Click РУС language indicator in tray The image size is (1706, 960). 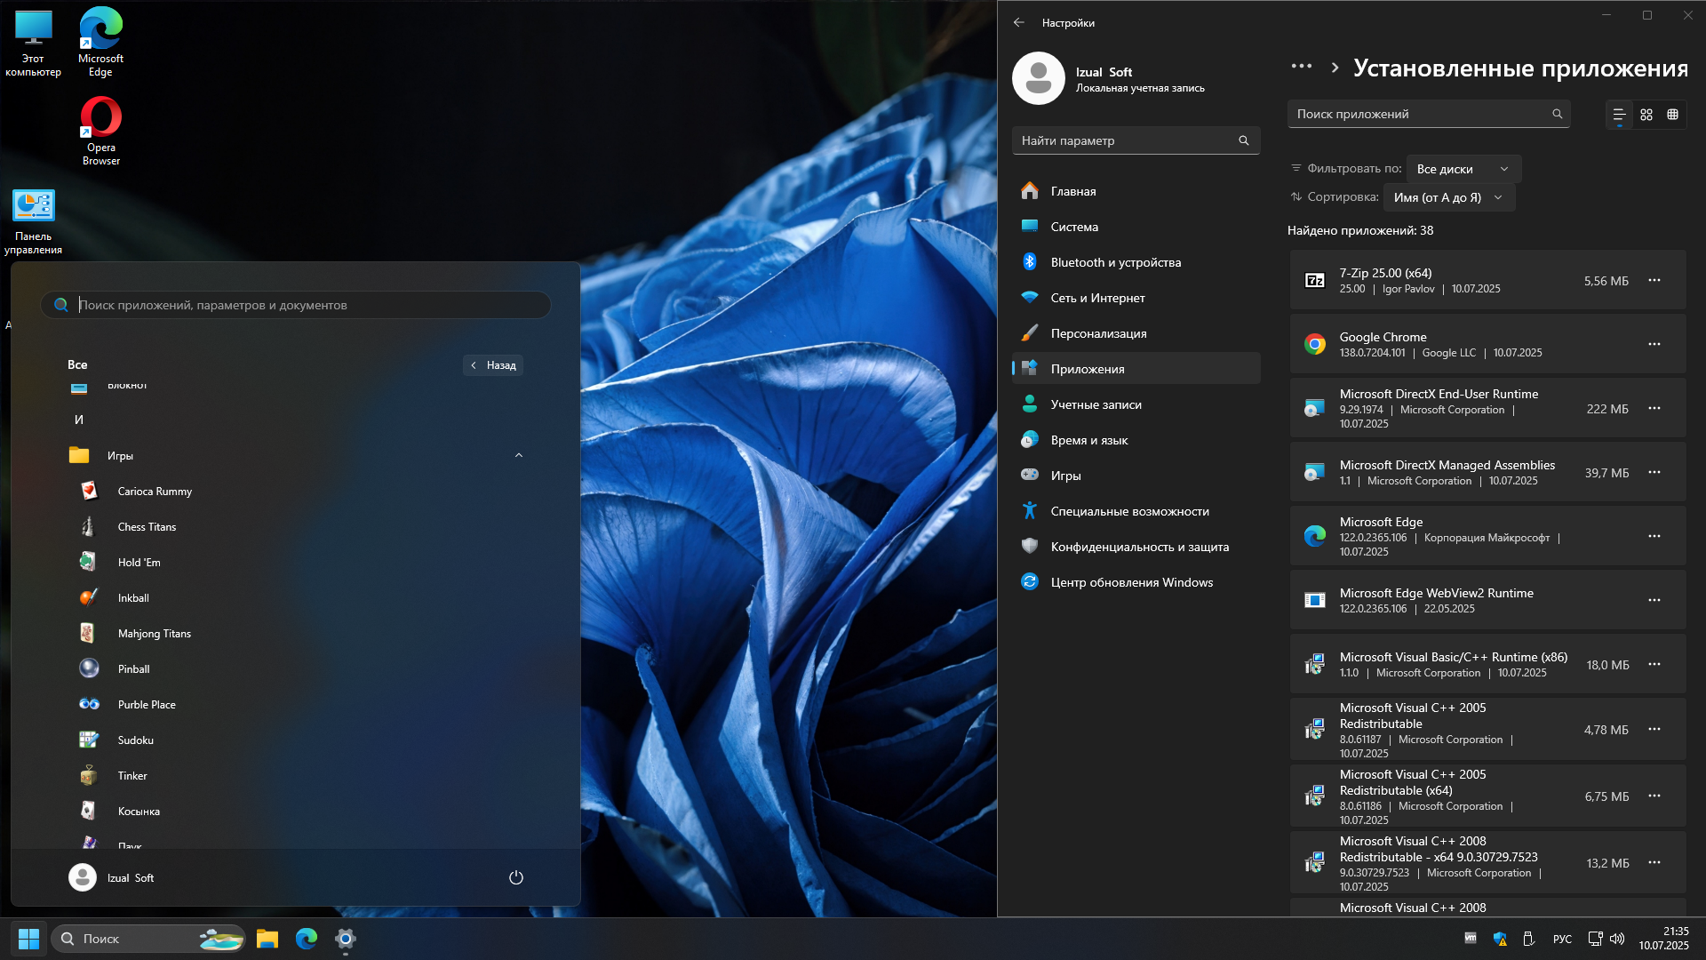click(1562, 939)
